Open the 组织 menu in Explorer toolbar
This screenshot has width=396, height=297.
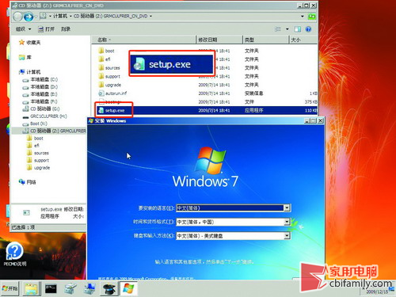pos(23,29)
